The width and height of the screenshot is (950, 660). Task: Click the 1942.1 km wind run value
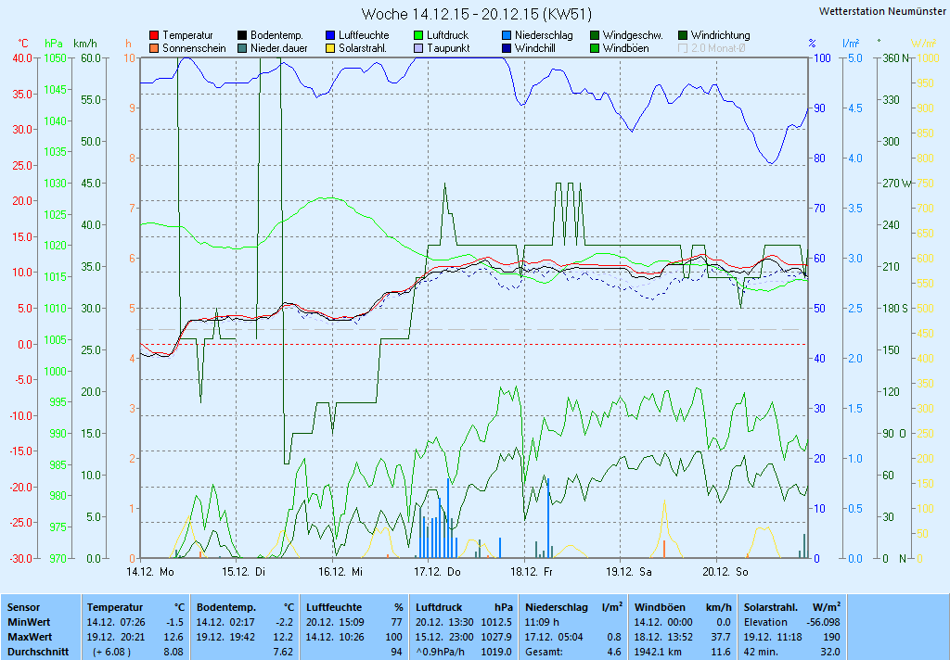tap(660, 653)
